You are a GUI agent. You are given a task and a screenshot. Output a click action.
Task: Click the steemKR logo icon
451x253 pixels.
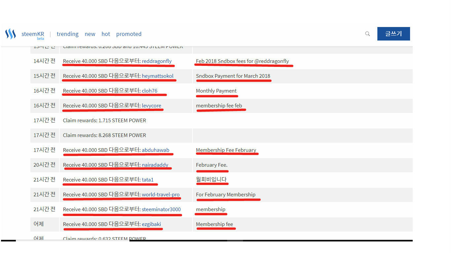(x=10, y=34)
